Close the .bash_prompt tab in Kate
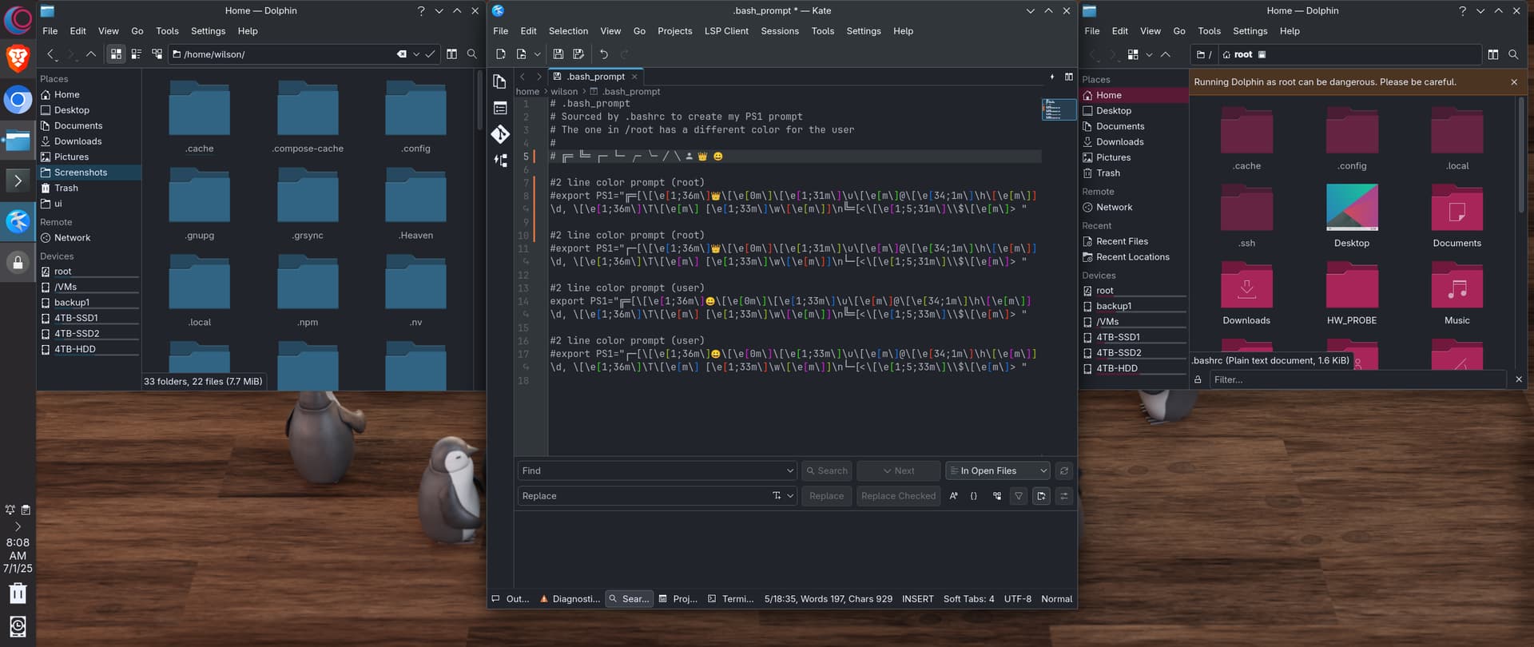Image resolution: width=1534 pixels, height=647 pixels. pyautogui.click(x=634, y=77)
